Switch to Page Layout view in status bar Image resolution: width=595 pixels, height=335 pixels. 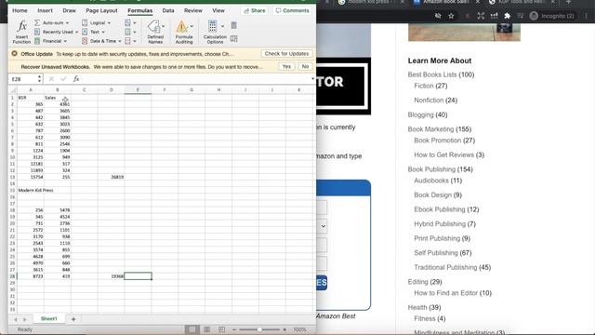[x=206, y=329]
